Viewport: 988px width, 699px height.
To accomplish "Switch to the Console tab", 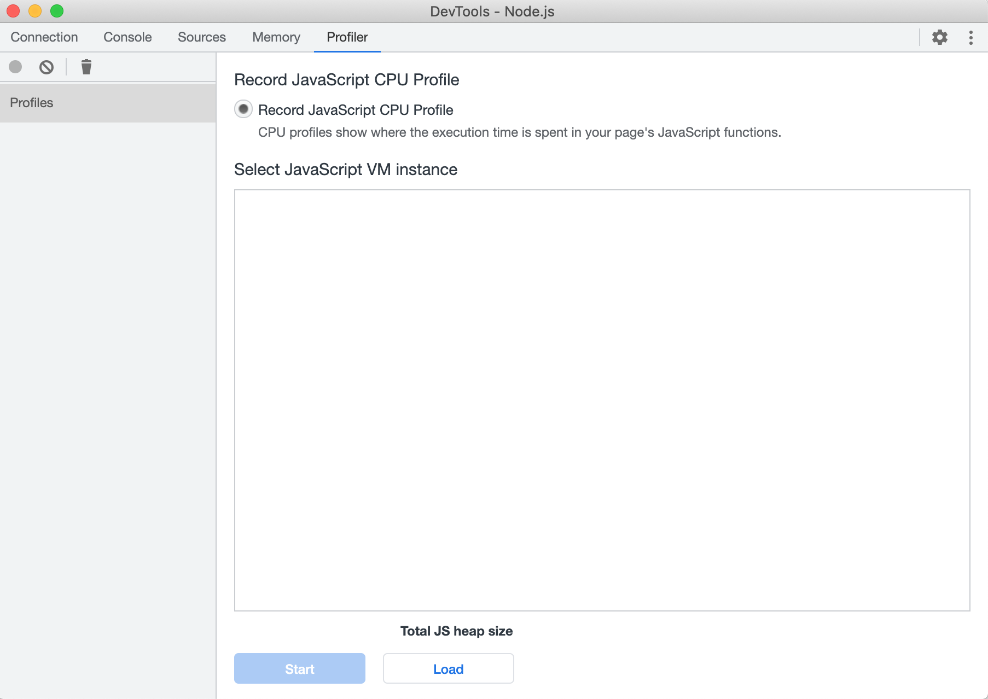I will pyautogui.click(x=127, y=37).
